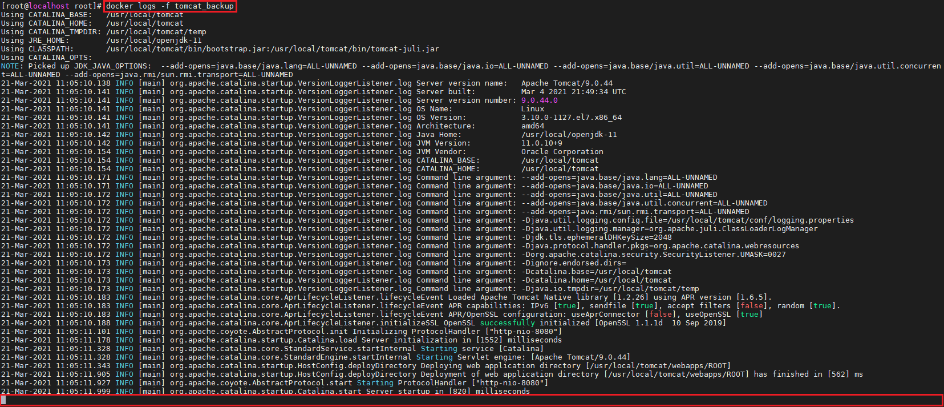This screenshot has height=407, width=944.
Task: Click the SecurityListener.UMASK=0027 argument
Action: pos(654,254)
